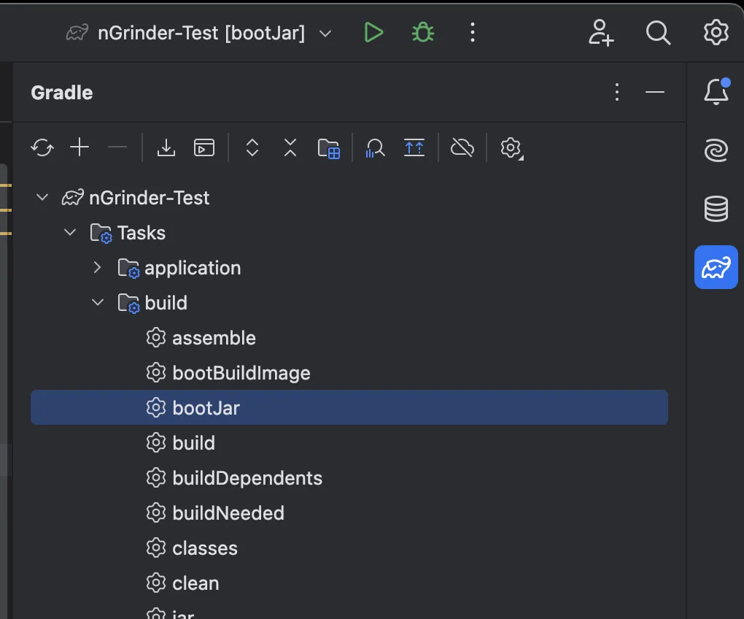This screenshot has width=744, height=619.
Task: Unlink selected Gradle project with minus
Action: [117, 147]
